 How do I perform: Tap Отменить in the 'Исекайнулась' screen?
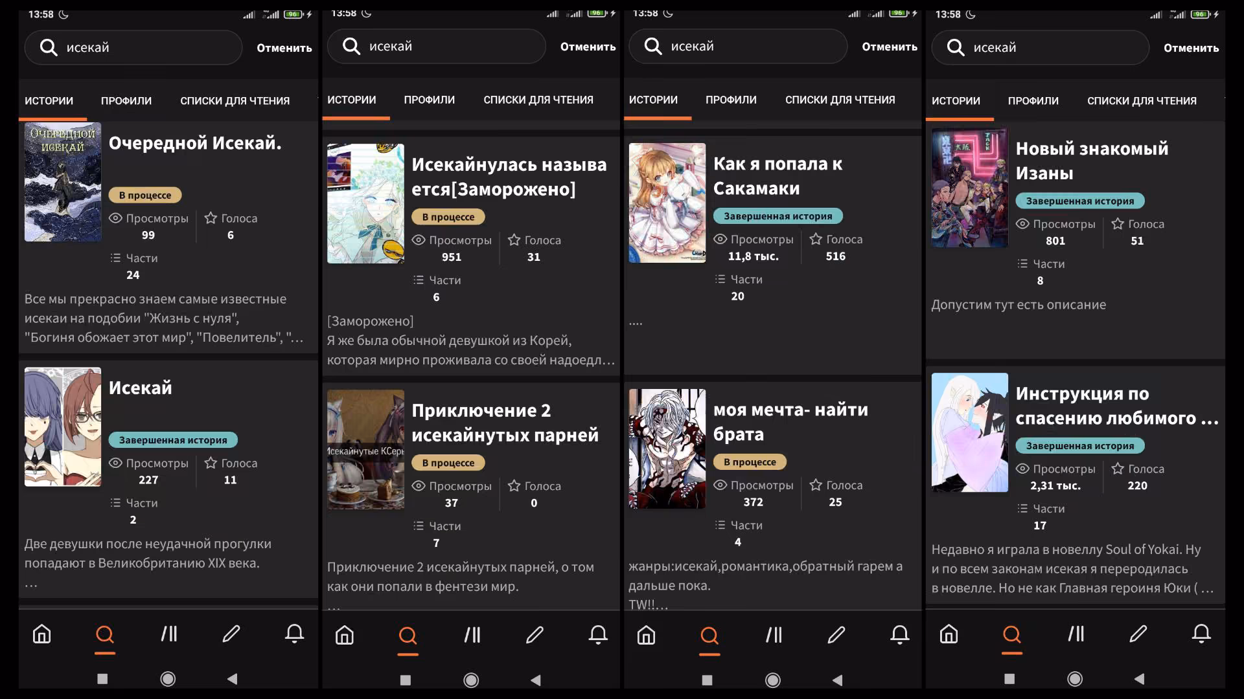click(588, 47)
